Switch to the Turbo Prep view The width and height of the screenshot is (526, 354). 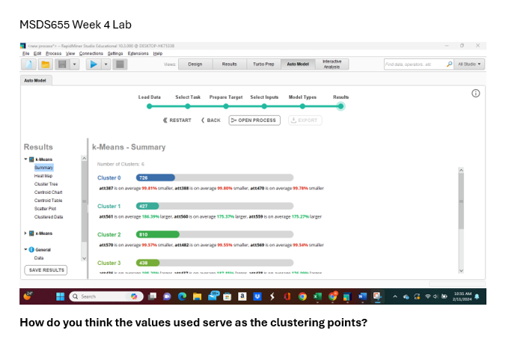(x=263, y=64)
